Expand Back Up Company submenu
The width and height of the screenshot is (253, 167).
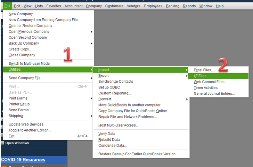(48, 43)
